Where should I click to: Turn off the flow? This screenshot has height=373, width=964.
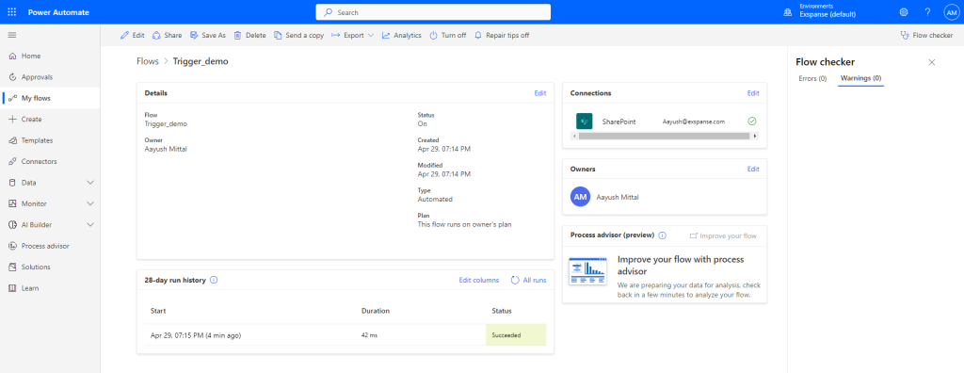(x=447, y=35)
